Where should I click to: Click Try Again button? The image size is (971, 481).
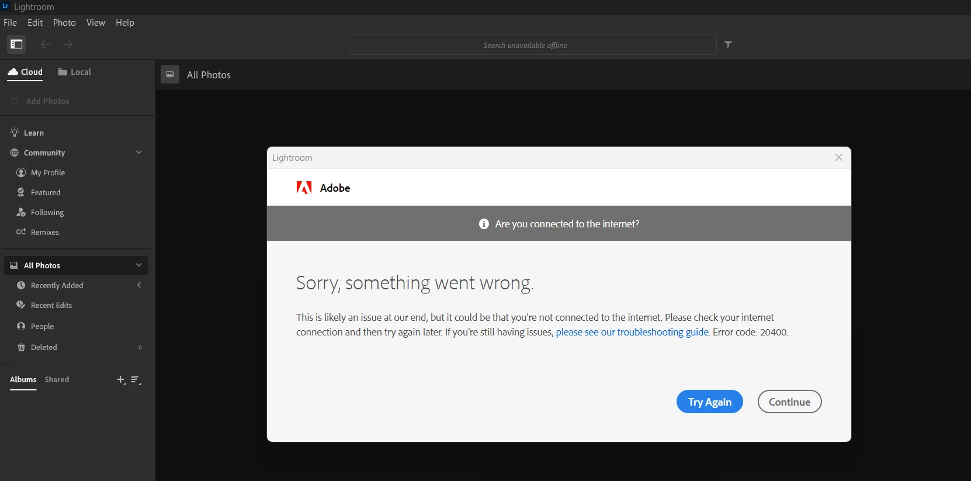pyautogui.click(x=710, y=402)
